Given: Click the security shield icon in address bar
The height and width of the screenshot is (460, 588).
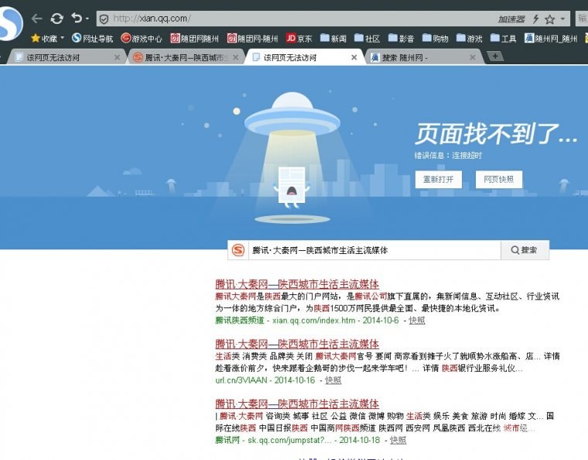Looking at the screenshot, I should (104, 19).
